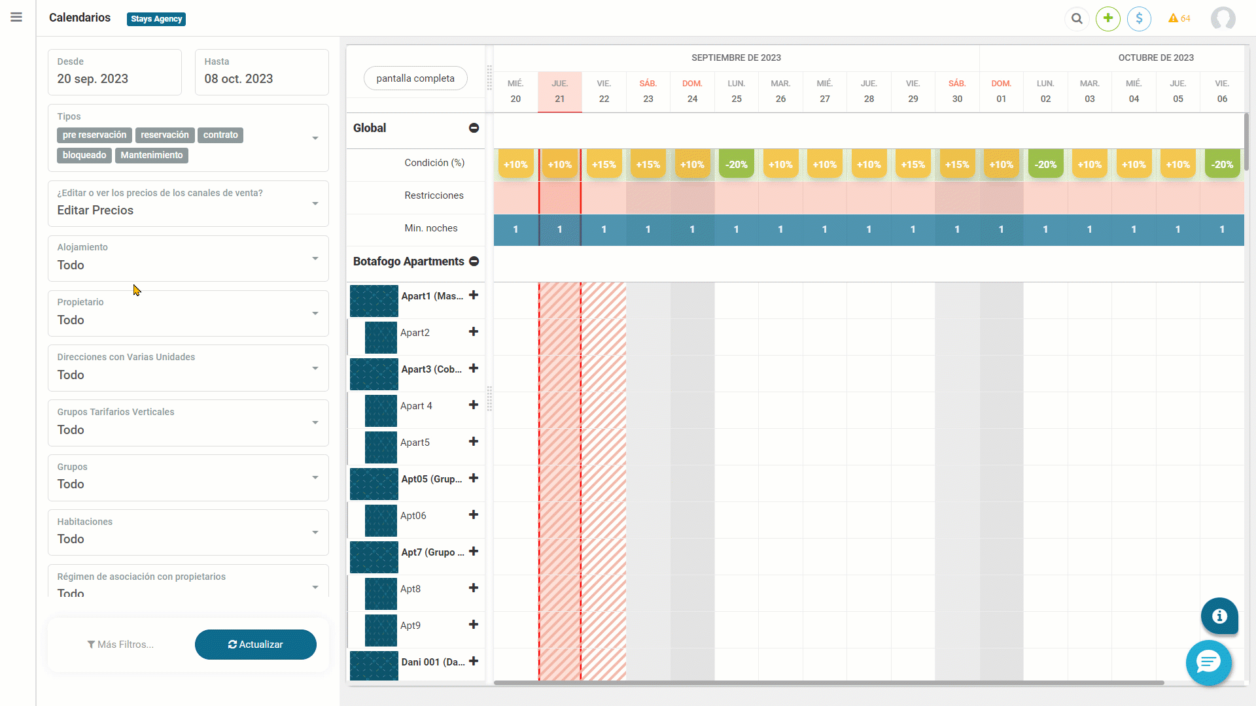Click the pantalla completa button

pyautogui.click(x=415, y=78)
